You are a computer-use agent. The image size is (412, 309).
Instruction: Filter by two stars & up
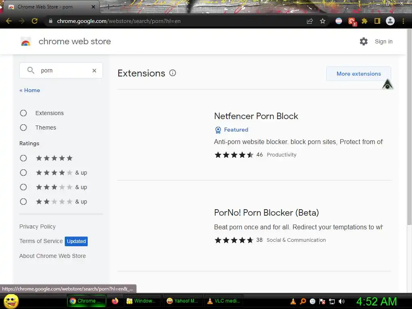click(x=23, y=202)
